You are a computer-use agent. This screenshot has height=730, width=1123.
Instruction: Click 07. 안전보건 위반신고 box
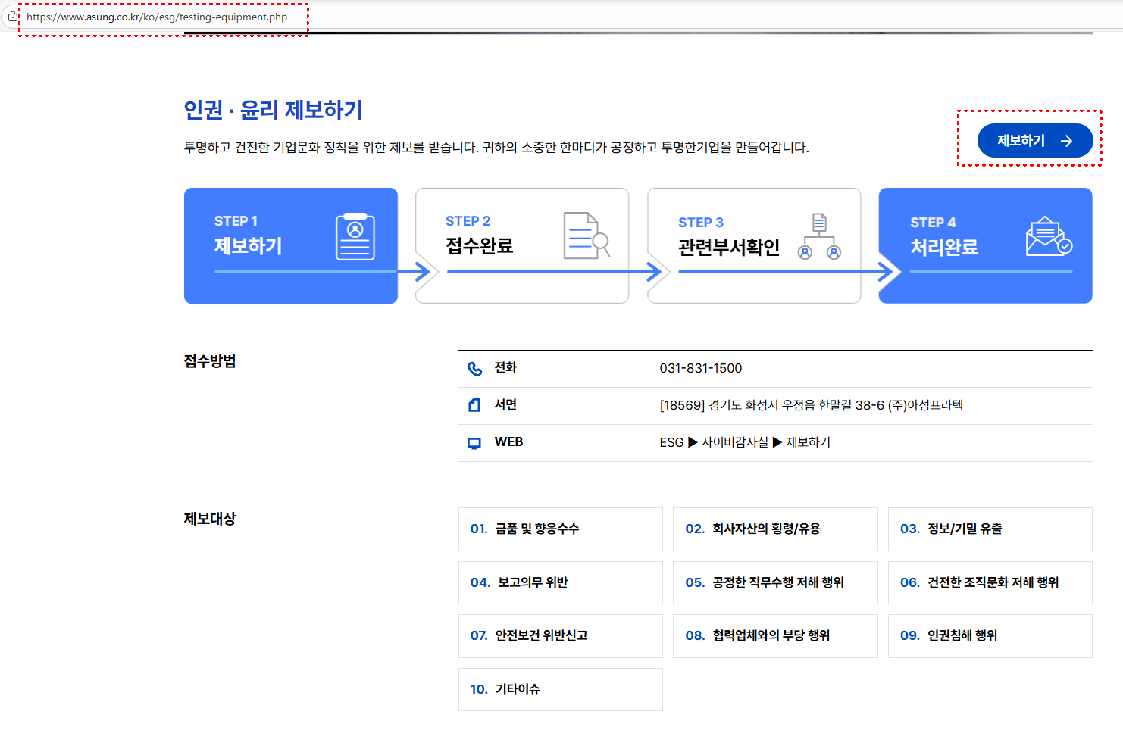pos(560,636)
